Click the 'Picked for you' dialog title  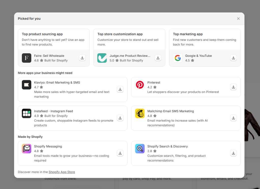[x=29, y=19]
